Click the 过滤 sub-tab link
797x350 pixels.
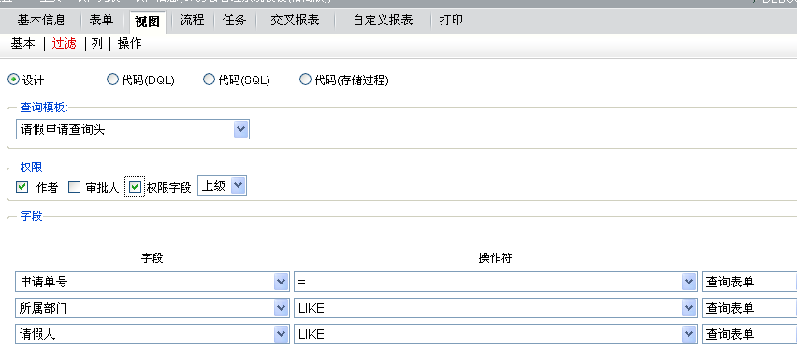(x=64, y=44)
